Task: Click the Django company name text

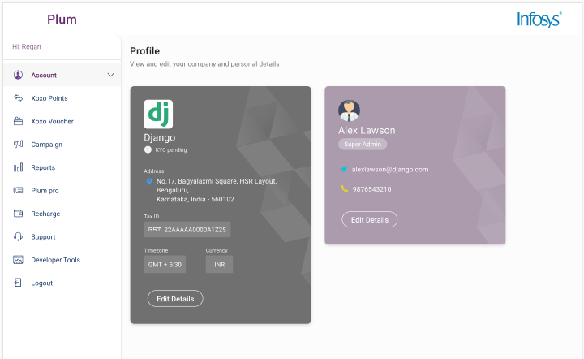Action: [160, 137]
